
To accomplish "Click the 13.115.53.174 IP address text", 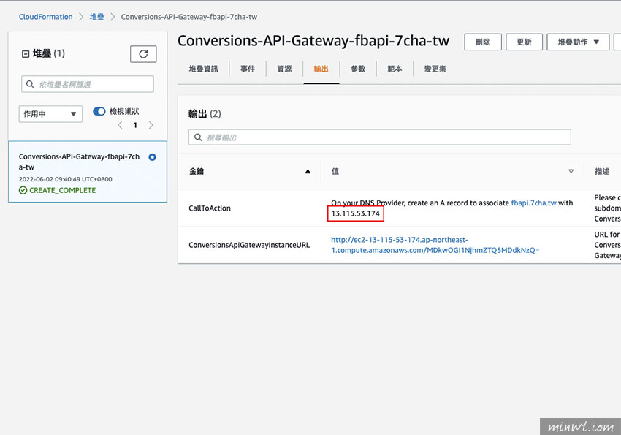I will coord(355,213).
